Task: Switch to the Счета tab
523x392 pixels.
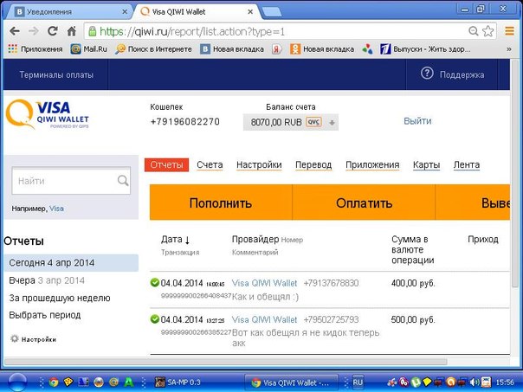Action: [210, 165]
